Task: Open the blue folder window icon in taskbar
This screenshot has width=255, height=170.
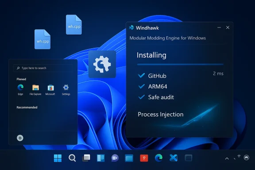Action: click(x=129, y=158)
